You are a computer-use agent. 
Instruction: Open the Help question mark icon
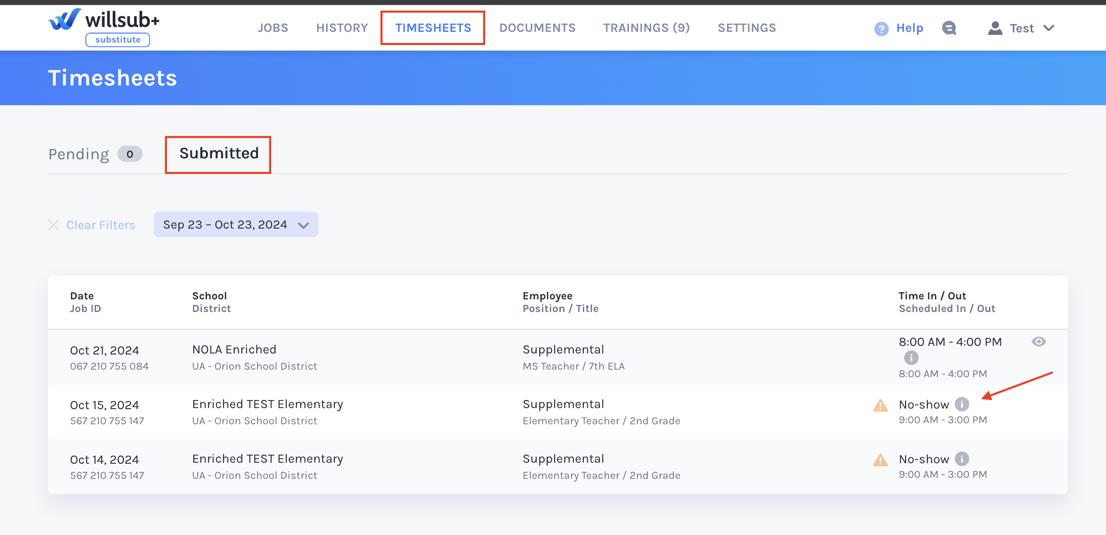click(881, 29)
